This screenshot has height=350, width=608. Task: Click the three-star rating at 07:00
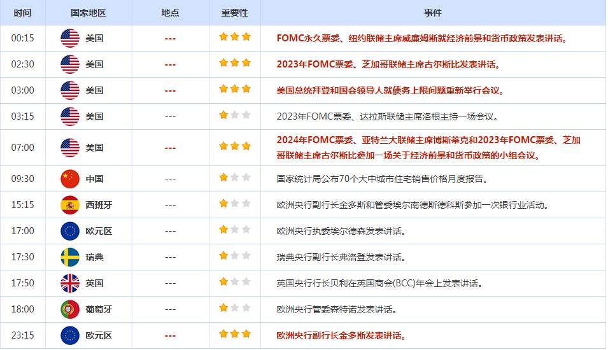[x=234, y=146]
